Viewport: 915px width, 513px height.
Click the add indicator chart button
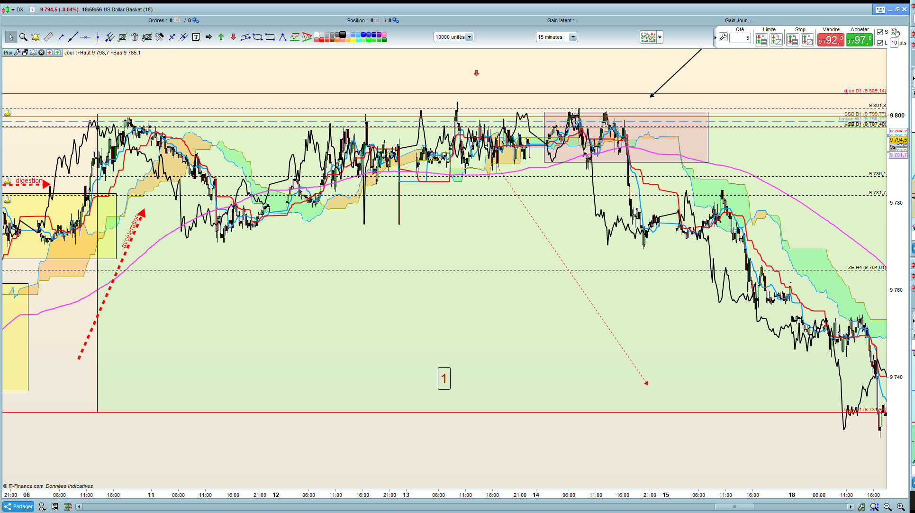(648, 37)
